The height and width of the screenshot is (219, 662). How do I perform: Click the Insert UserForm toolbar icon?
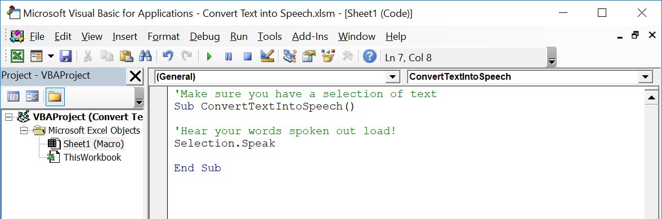37,56
